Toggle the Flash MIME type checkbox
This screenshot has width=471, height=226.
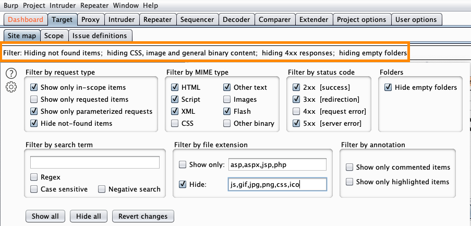pos(227,112)
